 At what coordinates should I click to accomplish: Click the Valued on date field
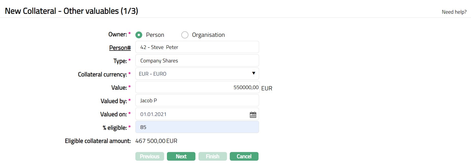click(x=191, y=114)
